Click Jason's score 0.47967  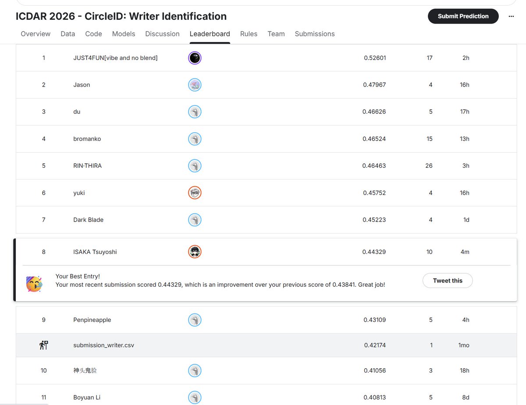tap(374, 85)
